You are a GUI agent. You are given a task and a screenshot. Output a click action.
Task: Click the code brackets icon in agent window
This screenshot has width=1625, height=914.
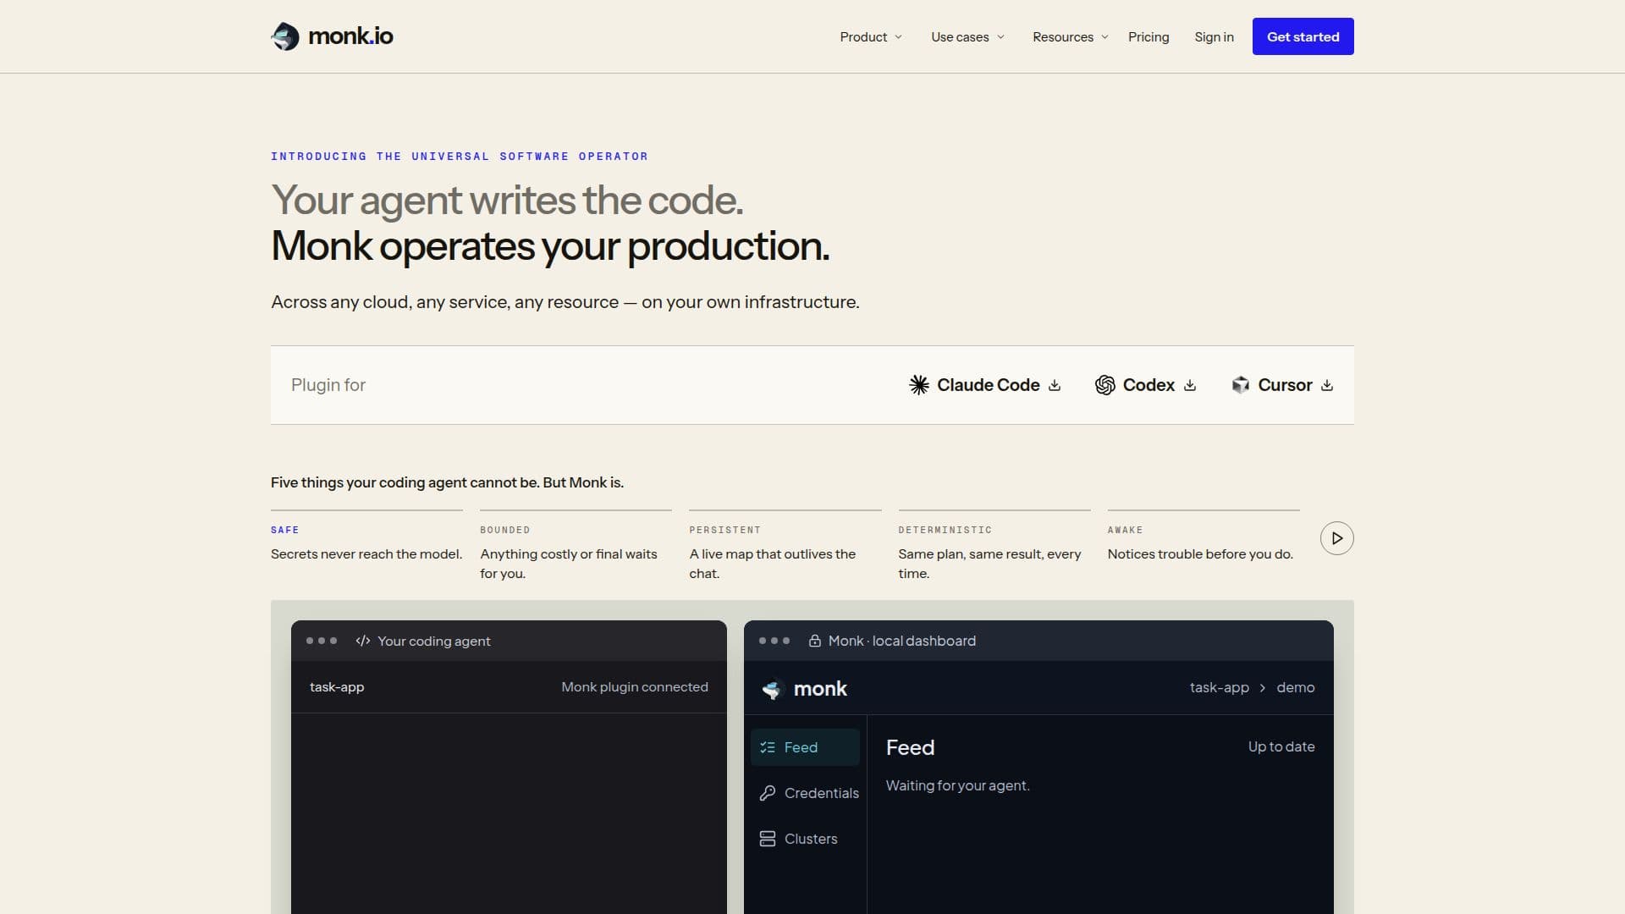(363, 641)
